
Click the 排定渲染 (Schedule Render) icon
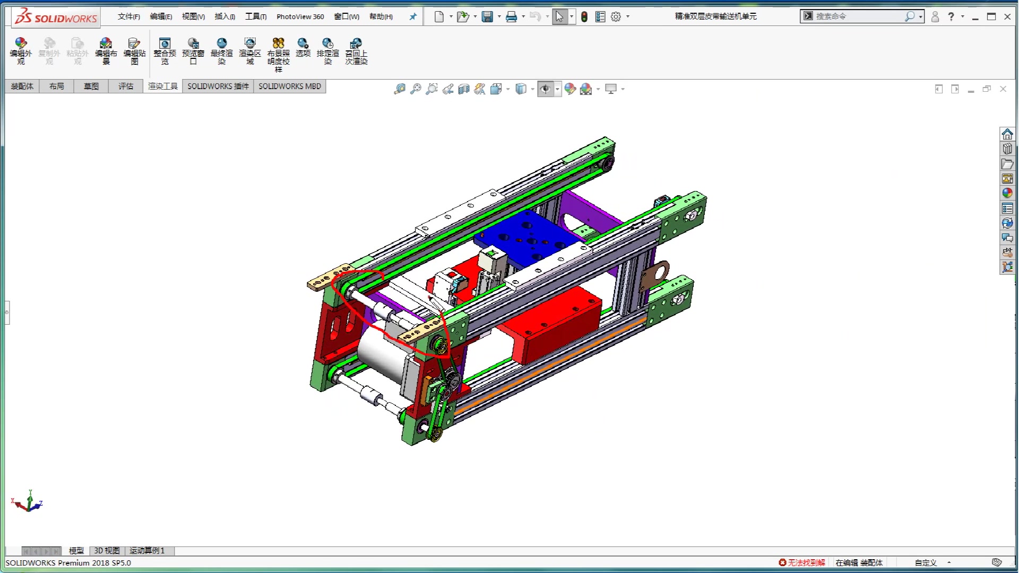[328, 50]
